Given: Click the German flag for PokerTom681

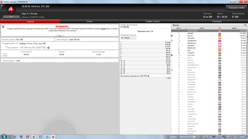Looking at the screenshot, I should tap(220, 31).
